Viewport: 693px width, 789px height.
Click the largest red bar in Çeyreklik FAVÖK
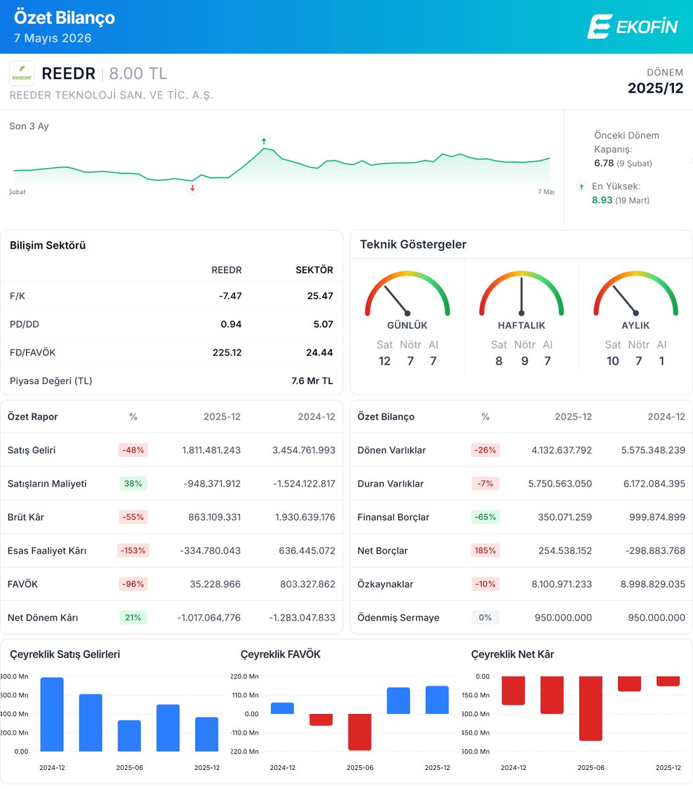(x=360, y=732)
